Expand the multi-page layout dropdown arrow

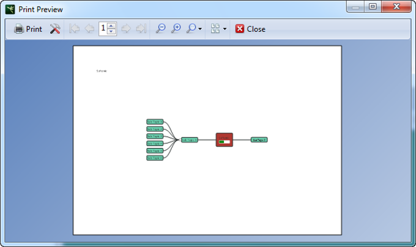pos(225,29)
